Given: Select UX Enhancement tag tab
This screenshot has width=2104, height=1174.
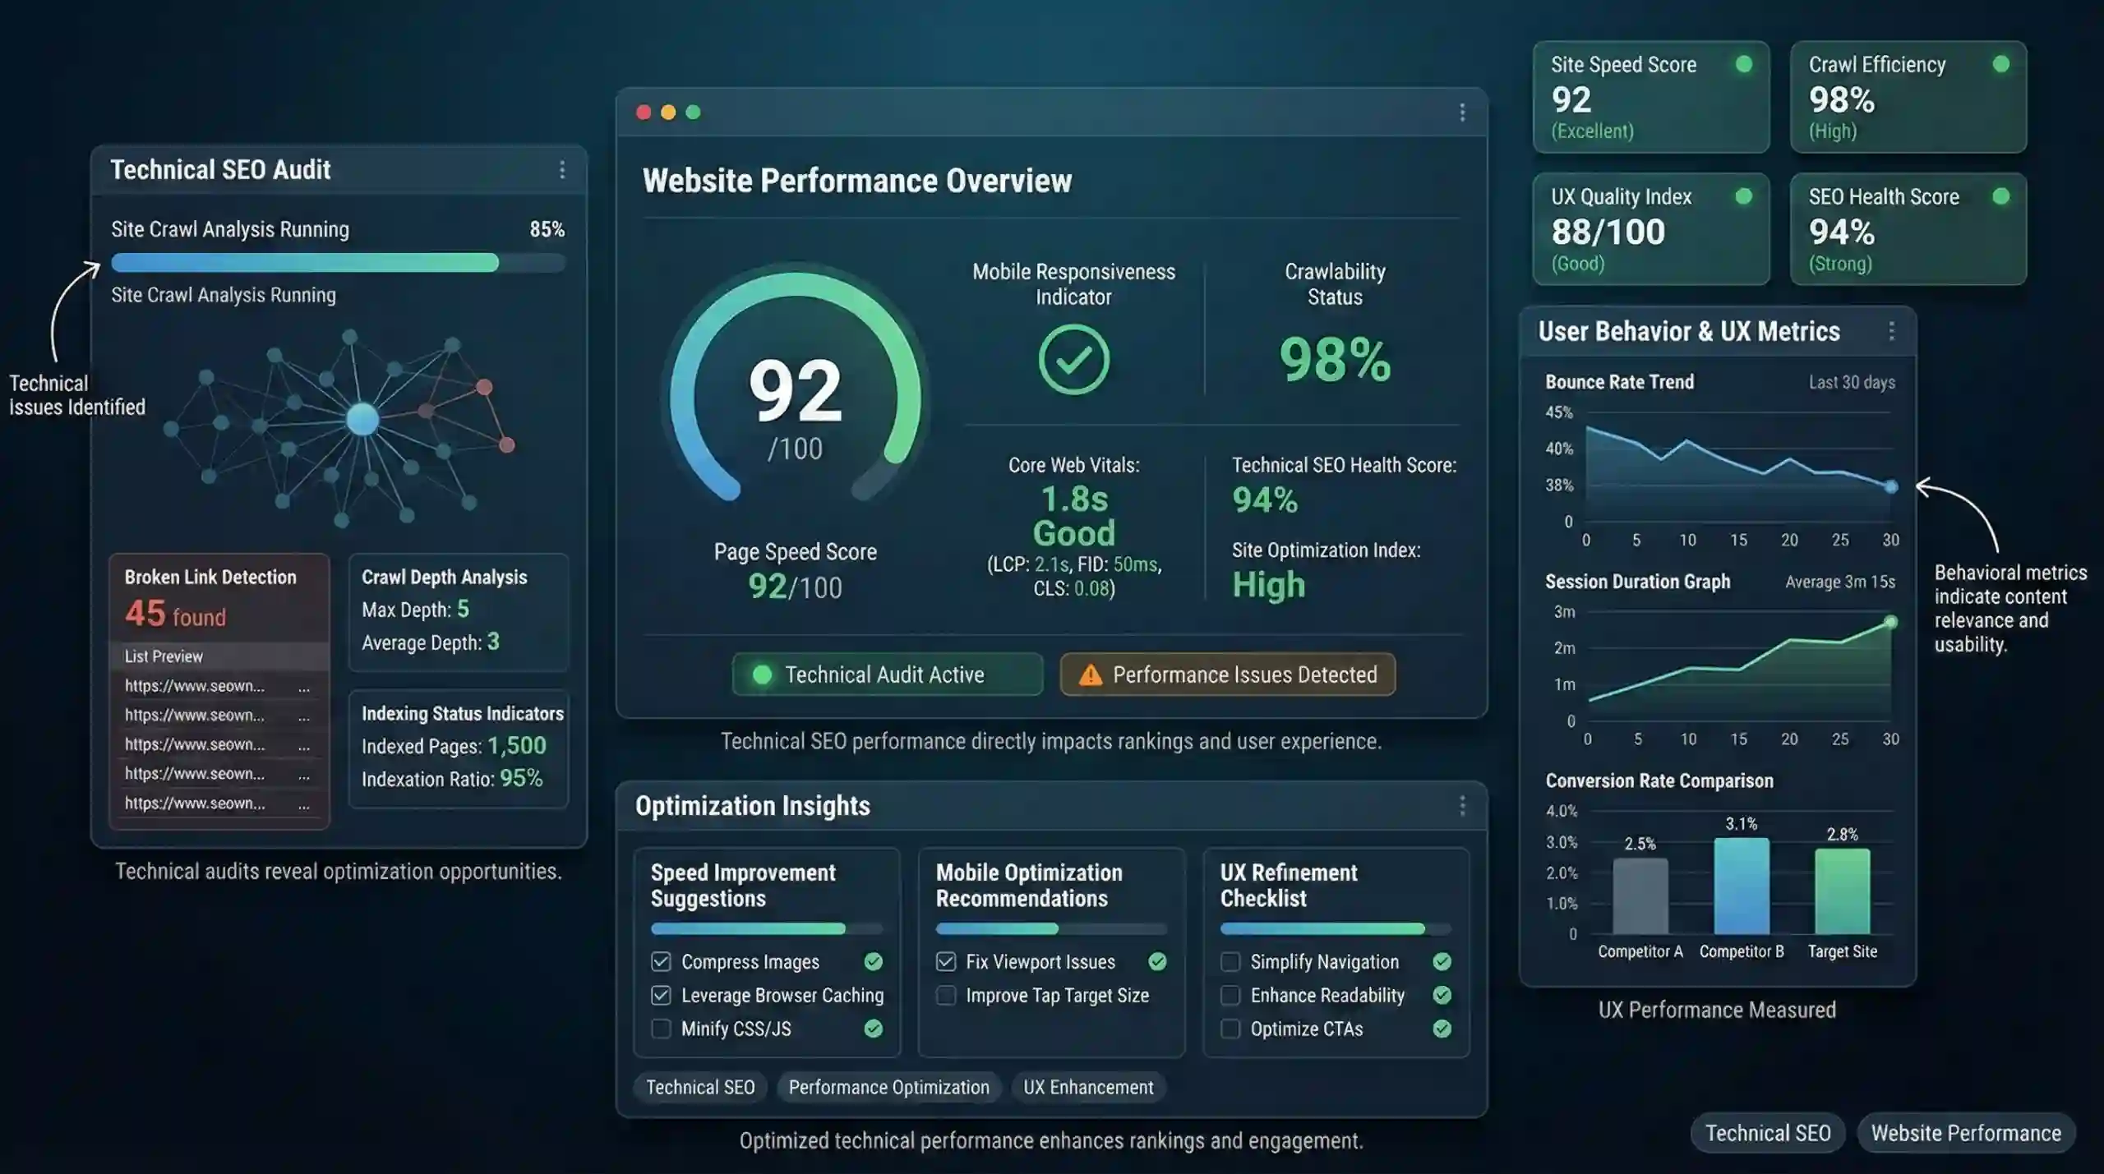Looking at the screenshot, I should 1088,1087.
